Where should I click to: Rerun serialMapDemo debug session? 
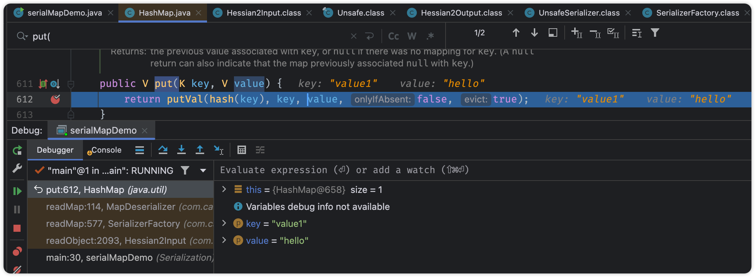point(17,151)
